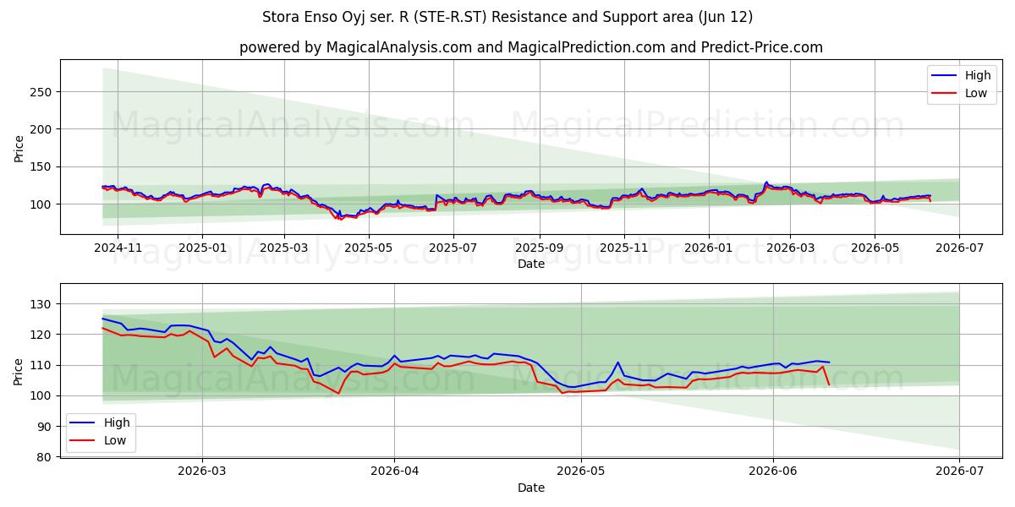Viewport: 1015px width, 507px height.
Task: Click the top chart x-axis label '2025-11'
Action: (623, 248)
